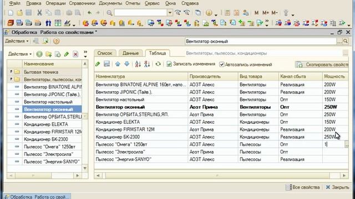Click the yellow Info help icon
Viewport: 355px width, 199px height.
pyautogui.click(x=209, y=13)
